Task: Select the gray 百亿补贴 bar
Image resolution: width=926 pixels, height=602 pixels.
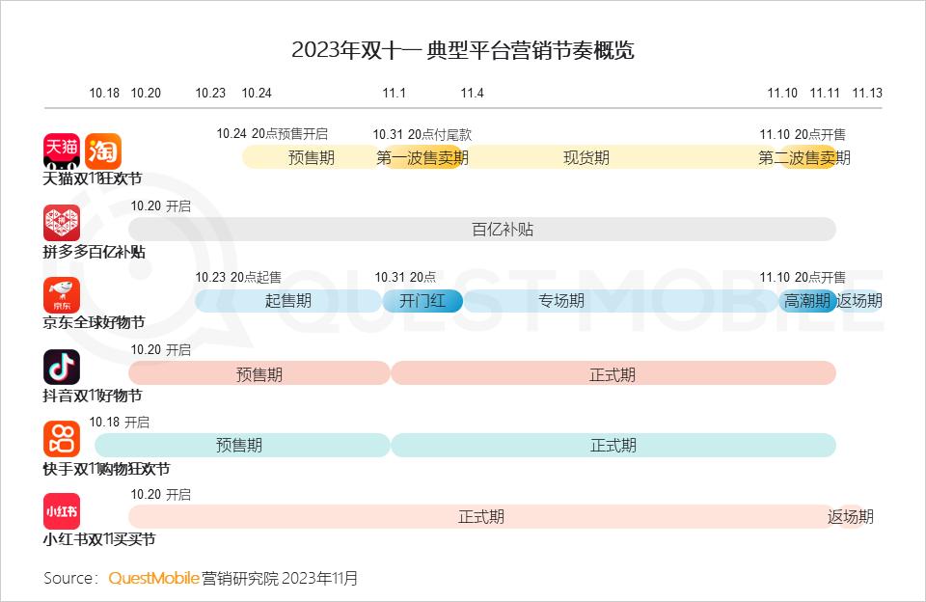Action: (x=482, y=230)
